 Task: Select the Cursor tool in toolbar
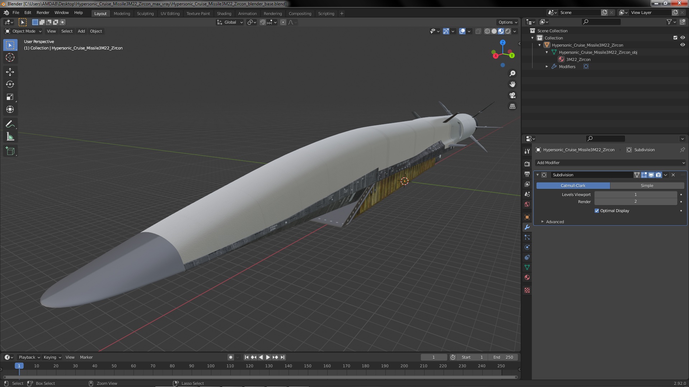(x=10, y=57)
